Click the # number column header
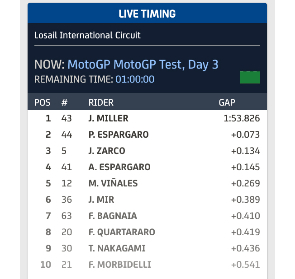295x279 pixels. (x=64, y=102)
